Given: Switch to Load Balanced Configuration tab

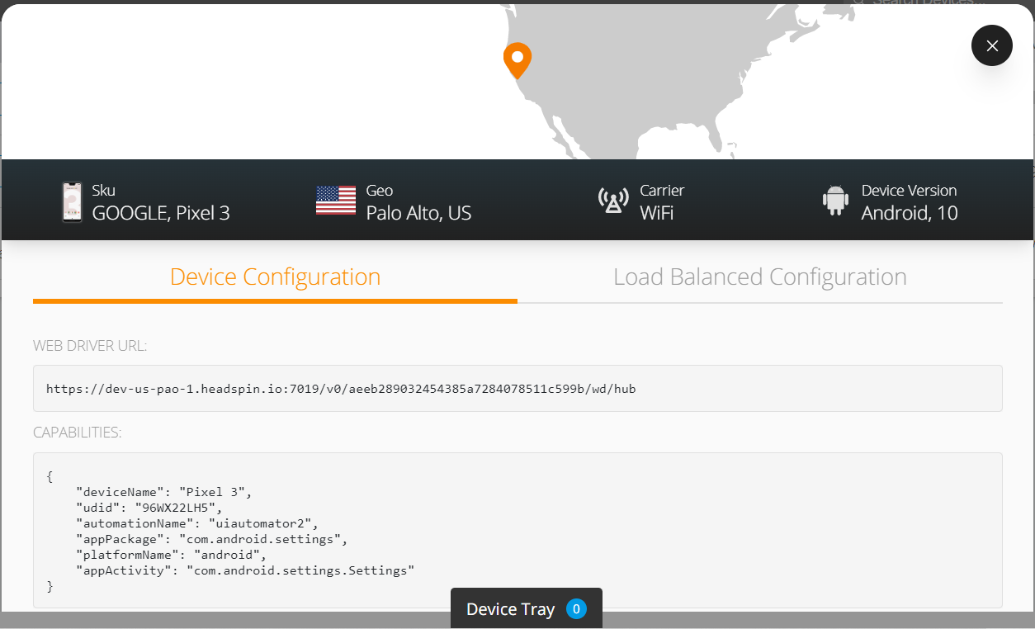Looking at the screenshot, I should tap(759, 277).
